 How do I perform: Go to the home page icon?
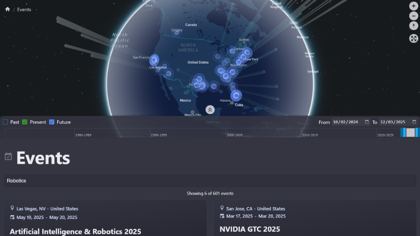(x=7, y=9)
